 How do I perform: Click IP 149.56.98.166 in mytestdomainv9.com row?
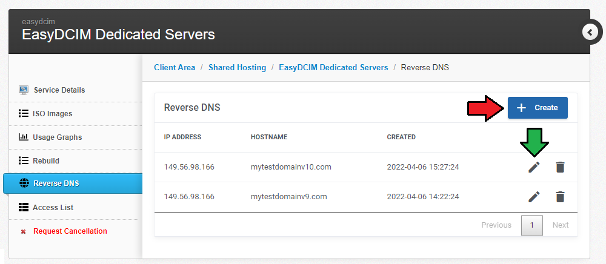tap(189, 197)
